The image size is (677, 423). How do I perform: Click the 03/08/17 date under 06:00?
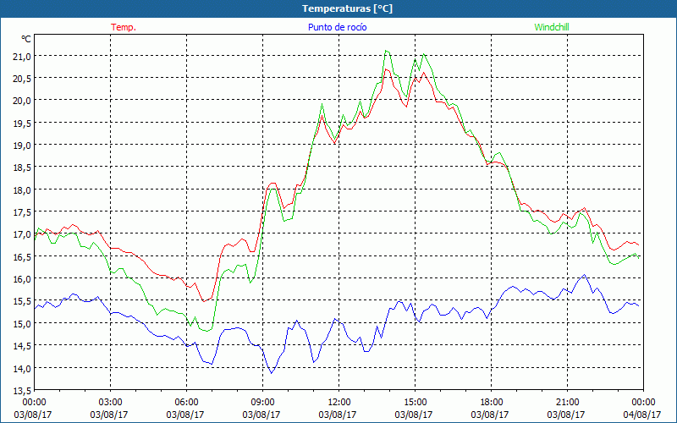point(185,415)
